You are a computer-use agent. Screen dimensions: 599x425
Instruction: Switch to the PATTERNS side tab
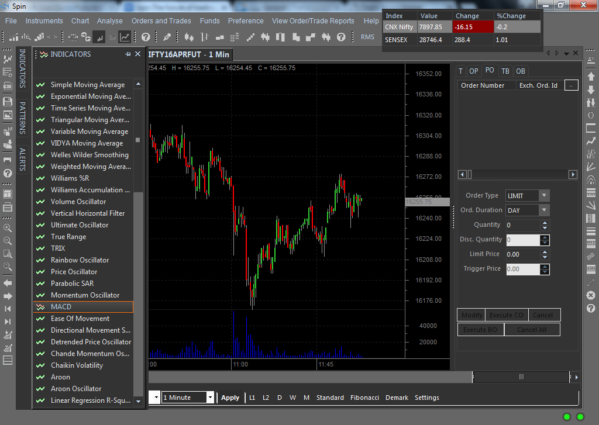(22, 118)
